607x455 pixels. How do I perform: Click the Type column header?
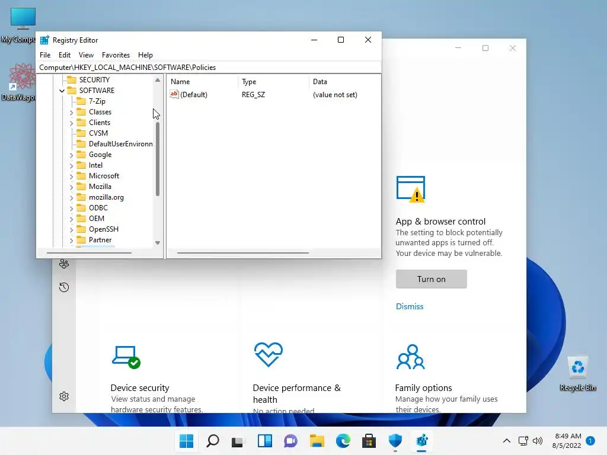pos(274,82)
